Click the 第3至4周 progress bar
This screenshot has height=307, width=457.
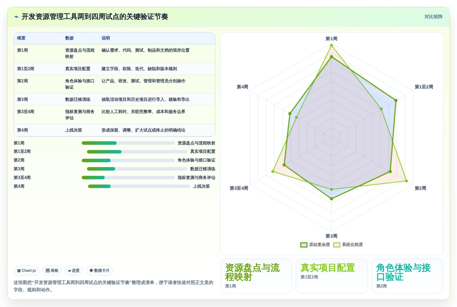128,178
